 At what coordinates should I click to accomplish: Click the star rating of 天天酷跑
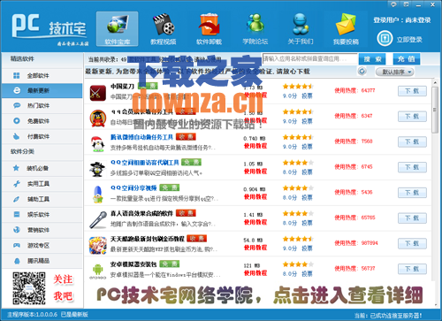(x=298, y=239)
